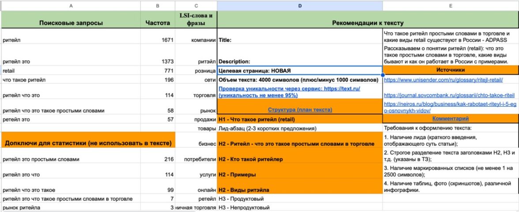Select the 'H2 - Виды ритэйла' cell
This screenshot has height=212, width=519.
click(x=300, y=186)
